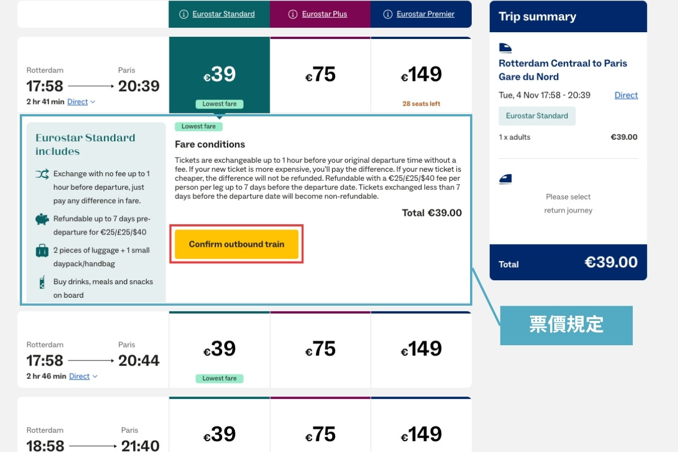Click the return train icon in Trip summary
Viewport: 678px width, 452px height.
(505, 179)
